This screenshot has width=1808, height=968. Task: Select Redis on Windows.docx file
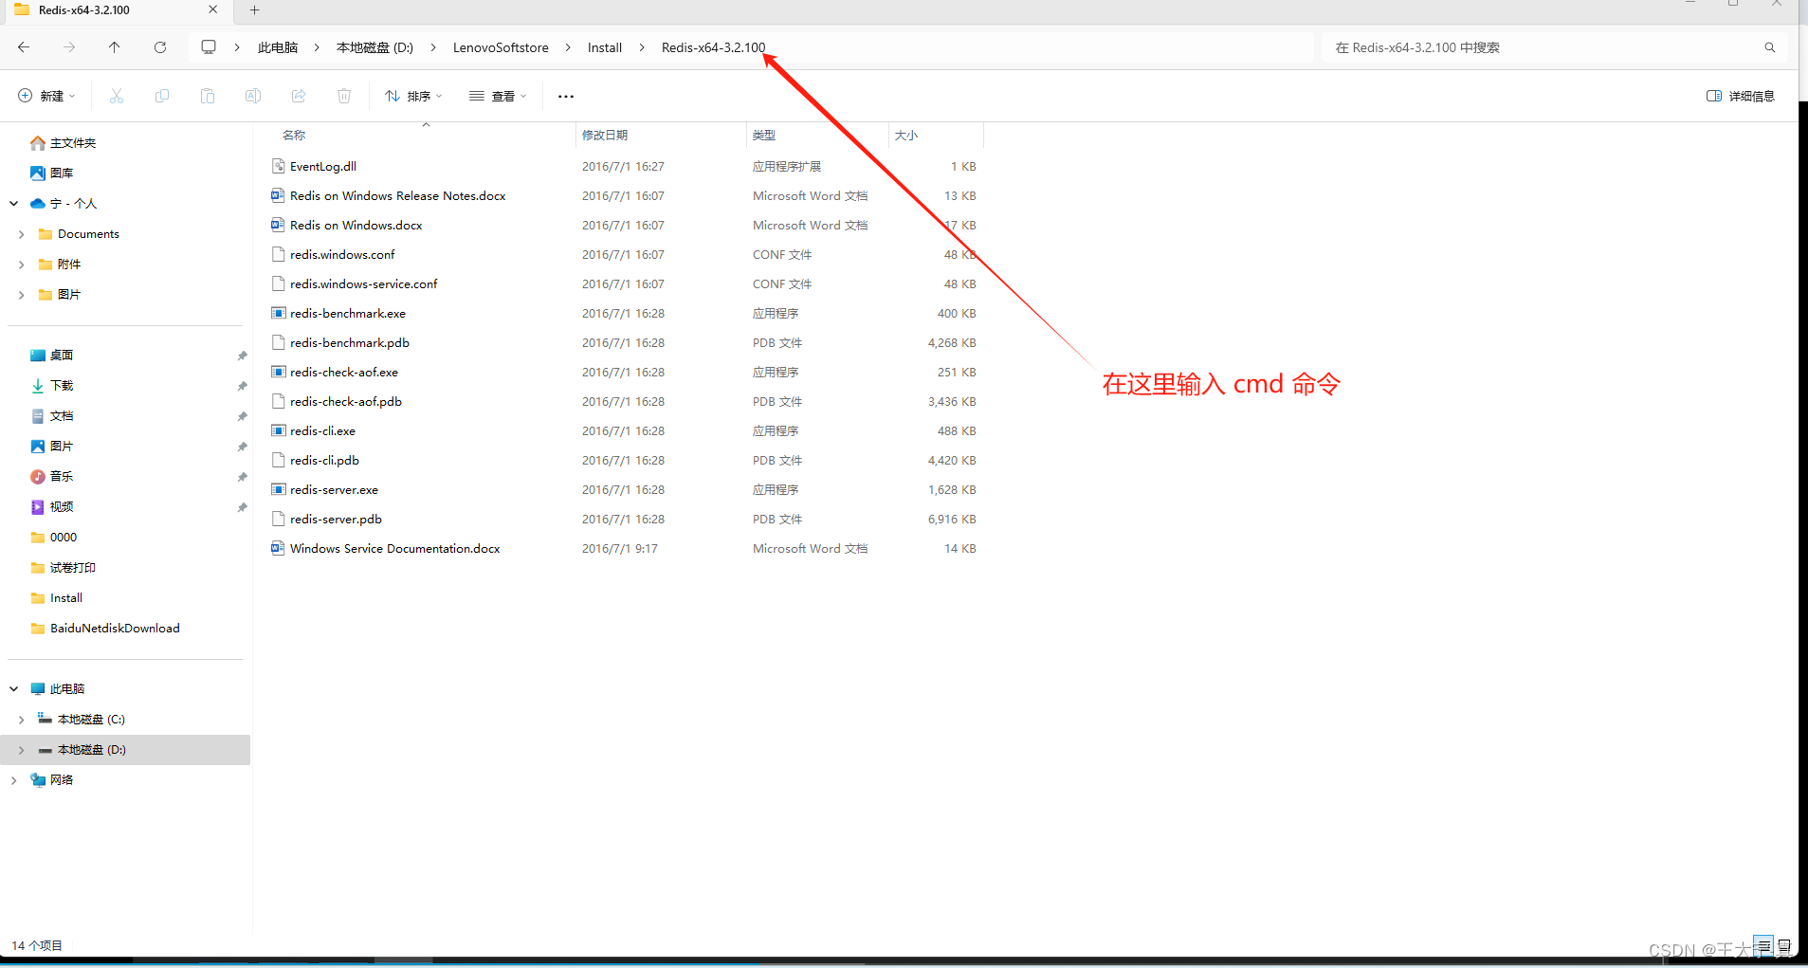[x=356, y=225]
